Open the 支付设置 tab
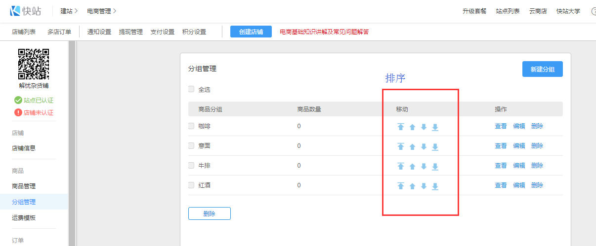Viewport: 596px width, 246px height. pos(163,32)
